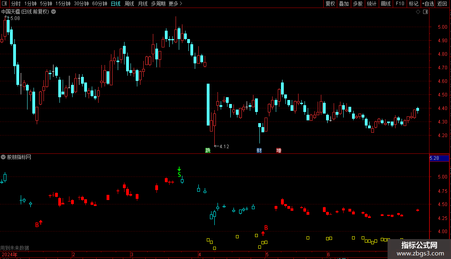
Task: Select the 1分钟 period
Action: 30,4
